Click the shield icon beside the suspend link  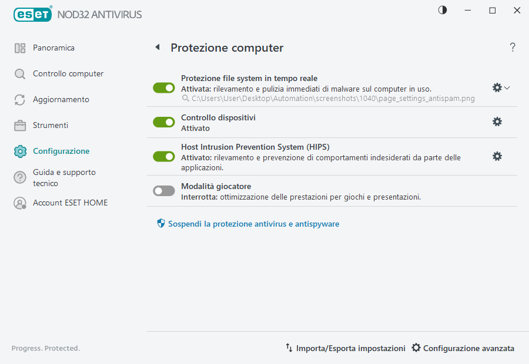(x=160, y=223)
